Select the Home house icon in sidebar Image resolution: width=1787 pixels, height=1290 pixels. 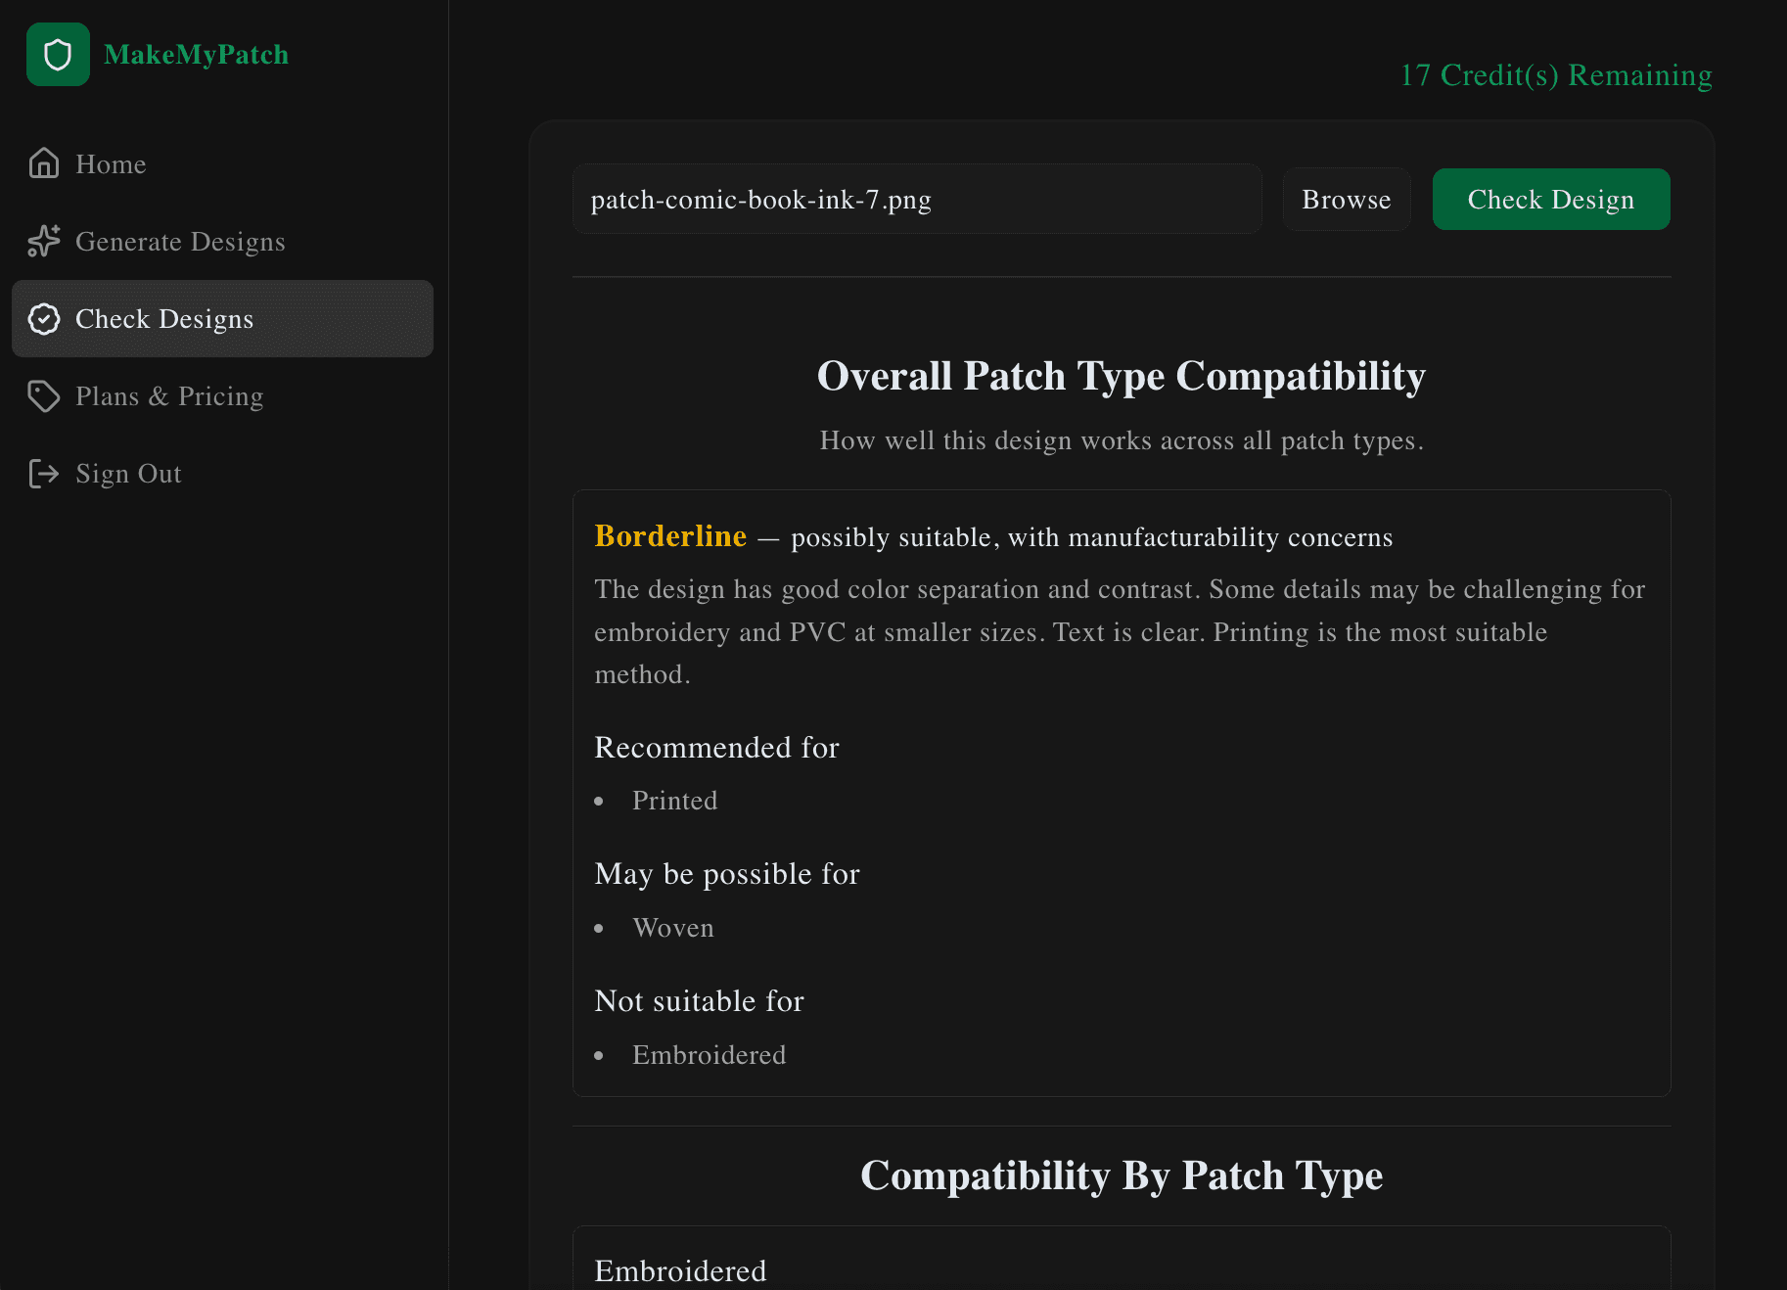44,162
